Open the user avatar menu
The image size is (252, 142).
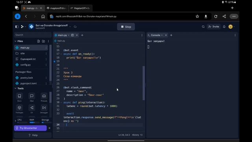pyautogui.click(x=231, y=27)
